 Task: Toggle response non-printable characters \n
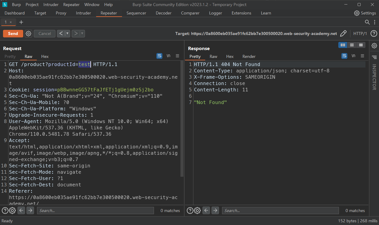coord(353,56)
